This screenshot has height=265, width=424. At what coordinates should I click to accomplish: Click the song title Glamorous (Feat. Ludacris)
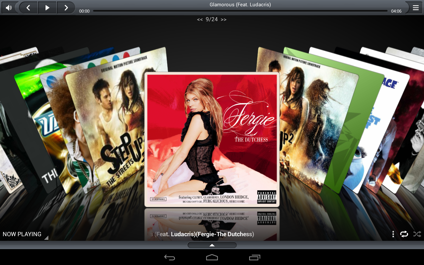[240, 5]
